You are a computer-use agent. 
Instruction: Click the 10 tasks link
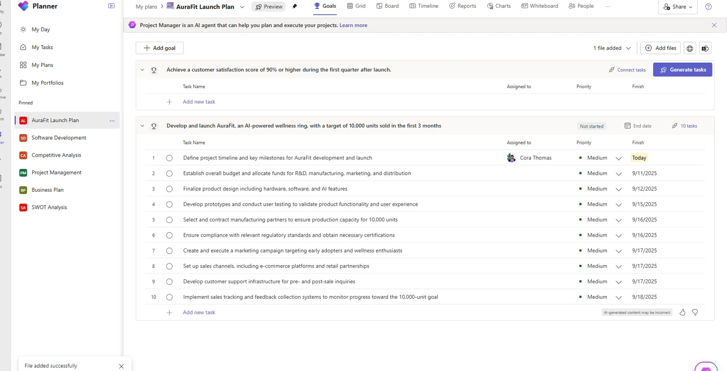[x=685, y=126]
